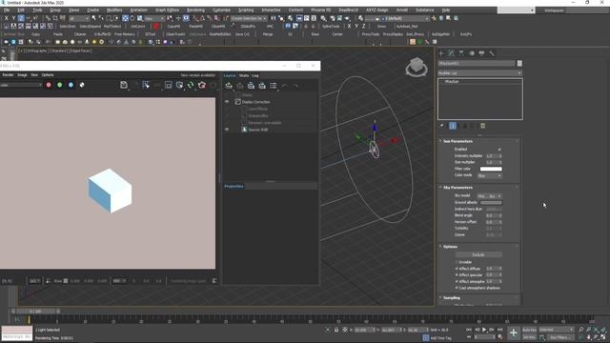Open channel selector dropdown in frame buffer
The width and height of the screenshot is (610, 343).
tap(21, 85)
